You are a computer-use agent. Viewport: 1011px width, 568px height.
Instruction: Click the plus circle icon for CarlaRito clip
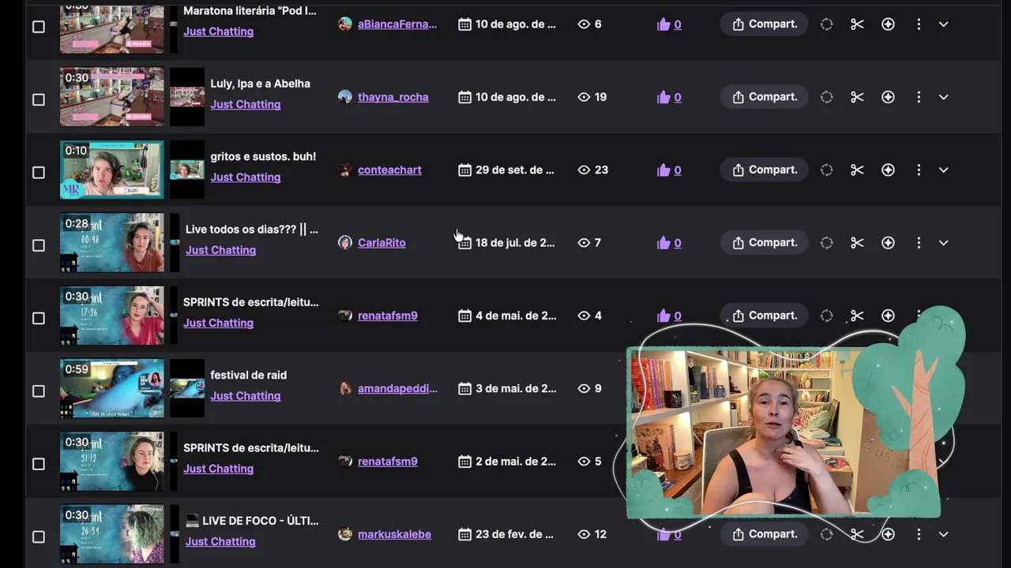(888, 243)
